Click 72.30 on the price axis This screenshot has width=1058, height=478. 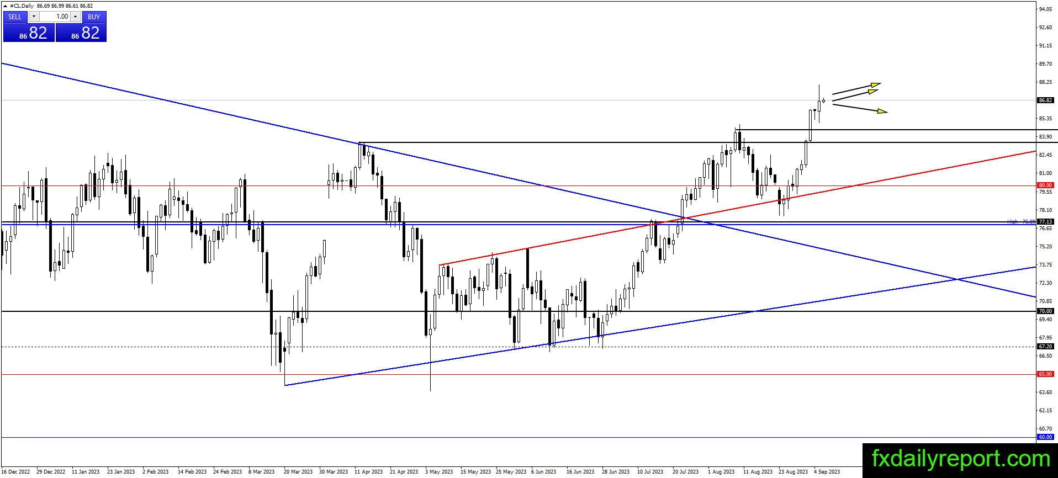[x=1045, y=283]
